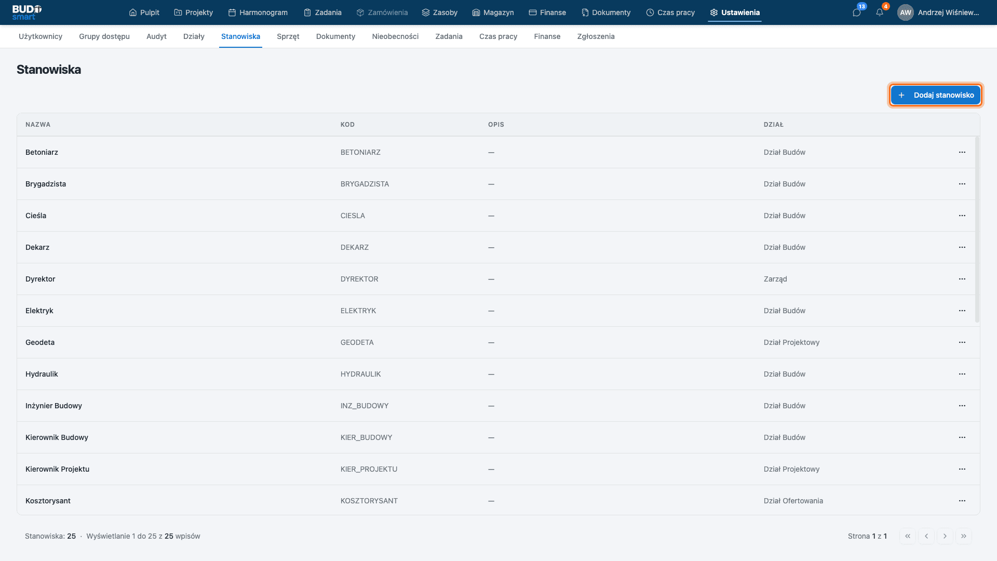
Task: Open row actions for Geodeta
Action: 962,342
